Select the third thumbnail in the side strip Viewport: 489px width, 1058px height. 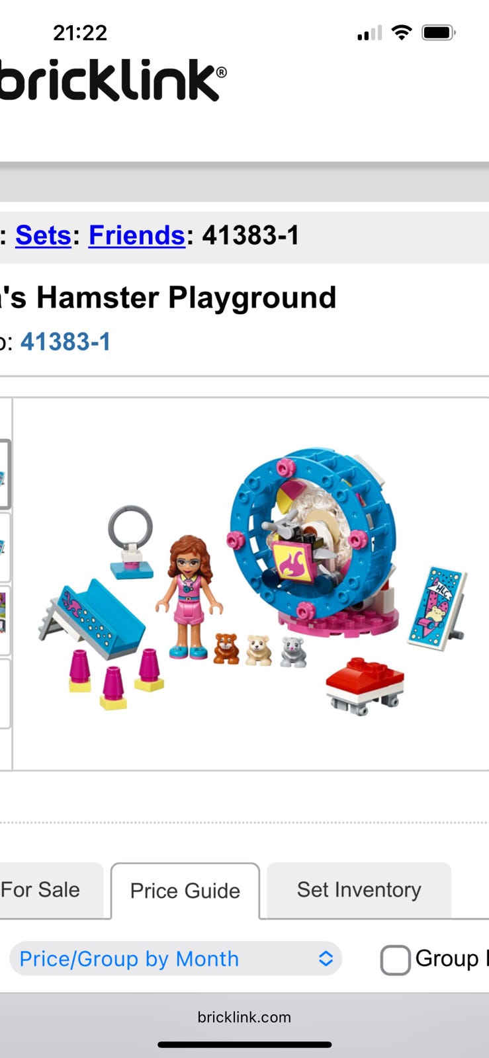tap(5, 618)
